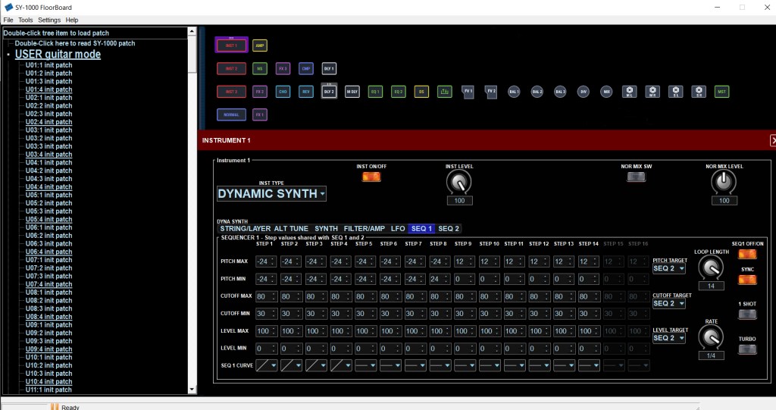Open the SEQ 1 CURVE dropdown for Step 9
This screenshot has height=410, width=776.
tap(465, 365)
